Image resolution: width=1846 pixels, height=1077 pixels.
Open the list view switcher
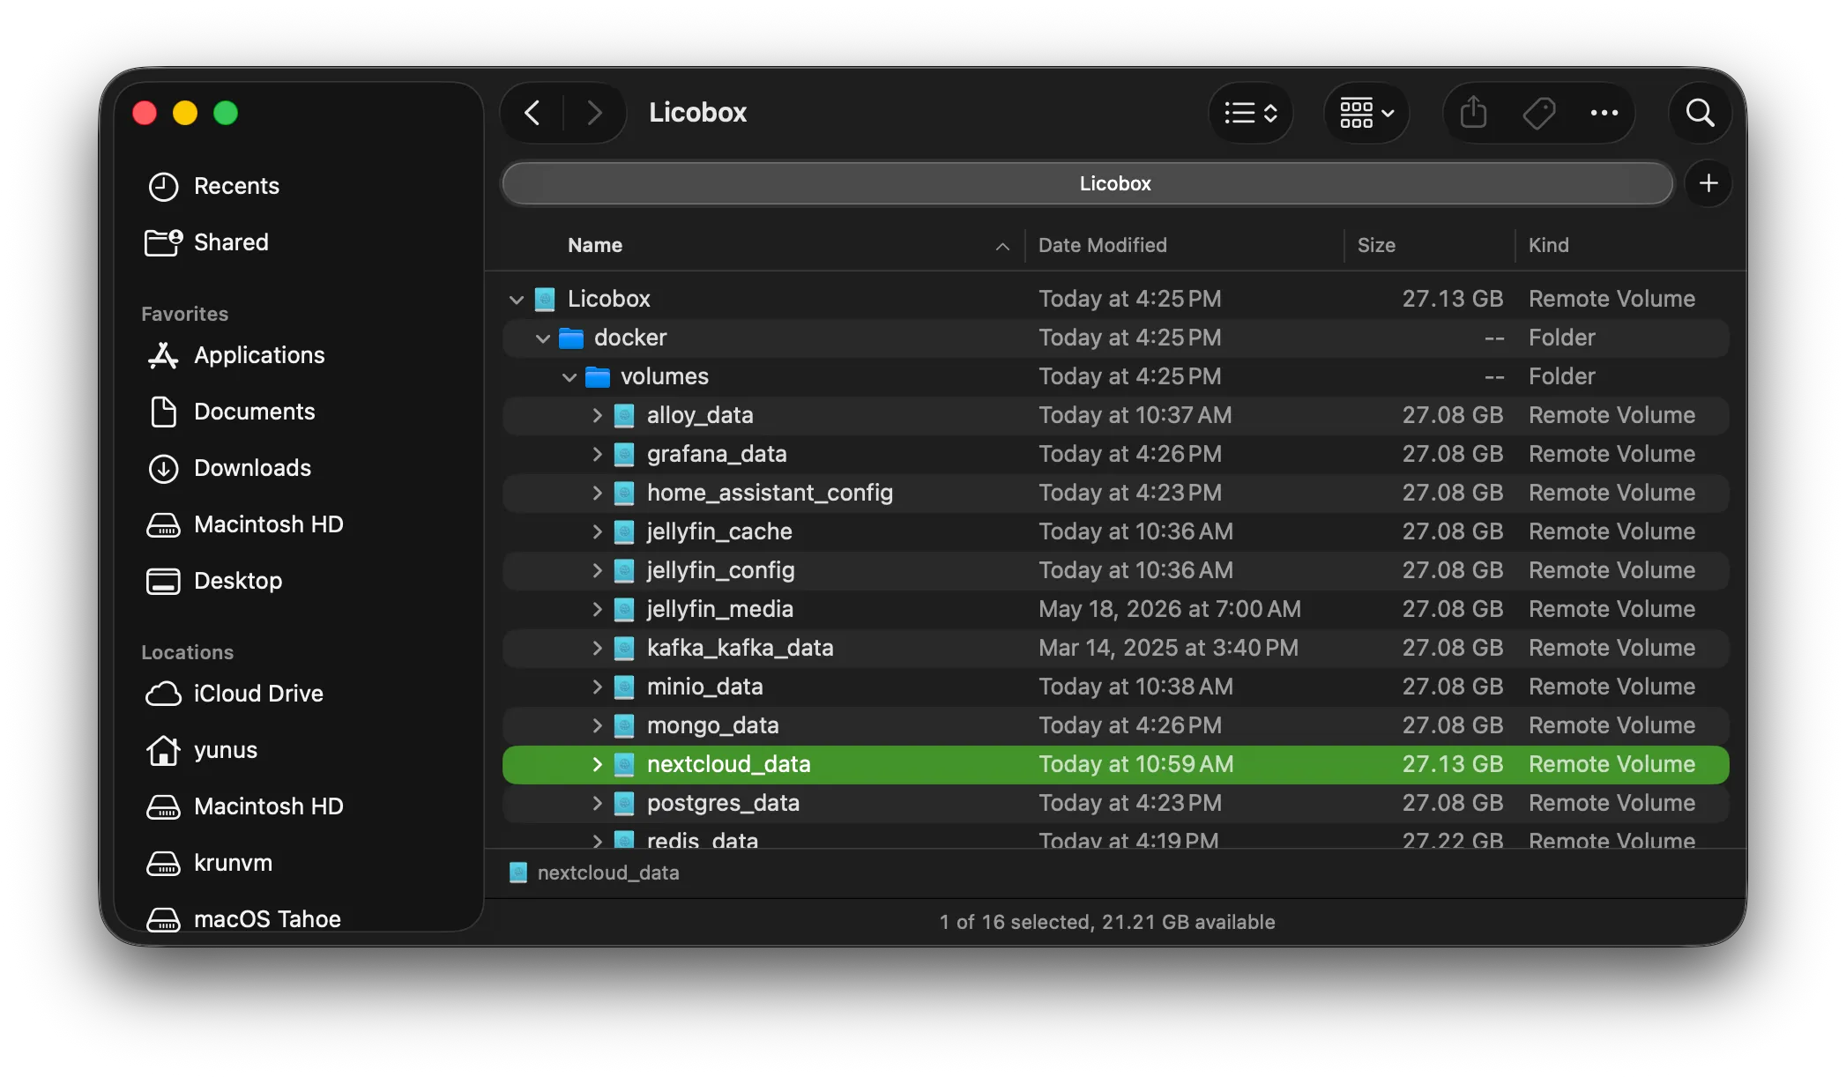1250,113
